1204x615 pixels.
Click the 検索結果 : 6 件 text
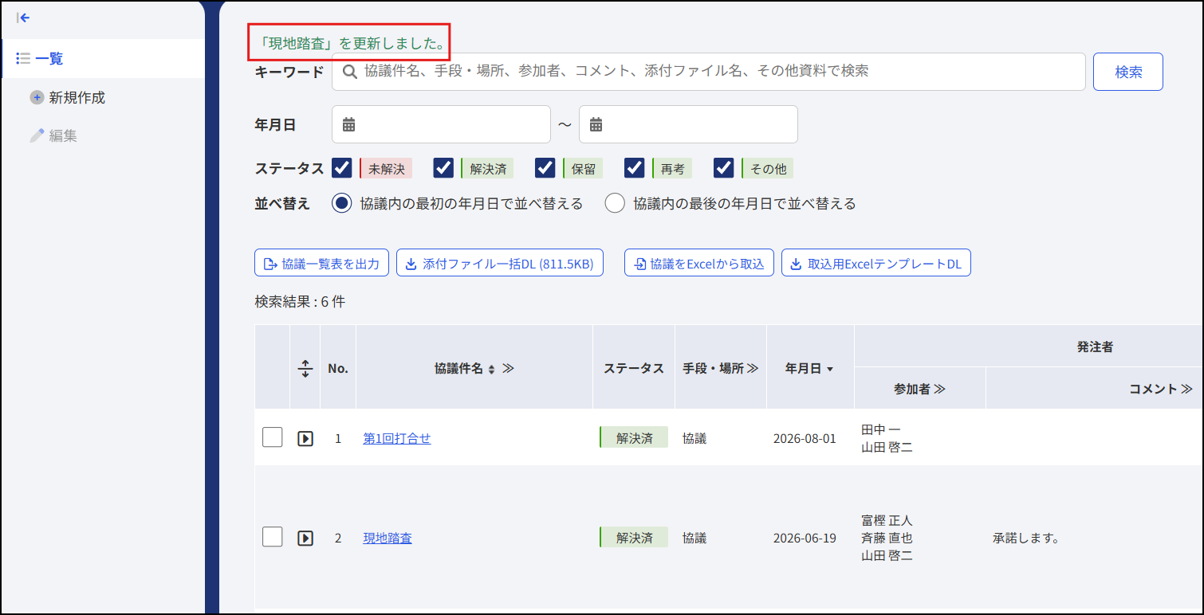(300, 302)
